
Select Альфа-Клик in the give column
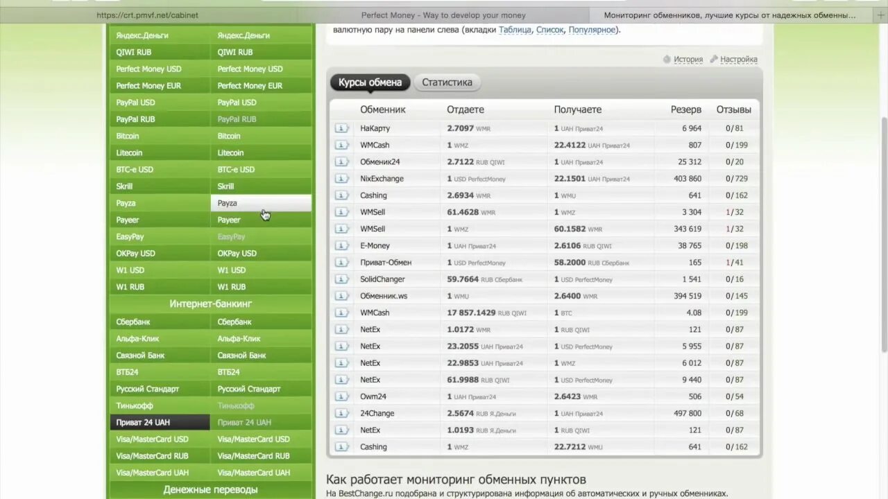coord(160,338)
